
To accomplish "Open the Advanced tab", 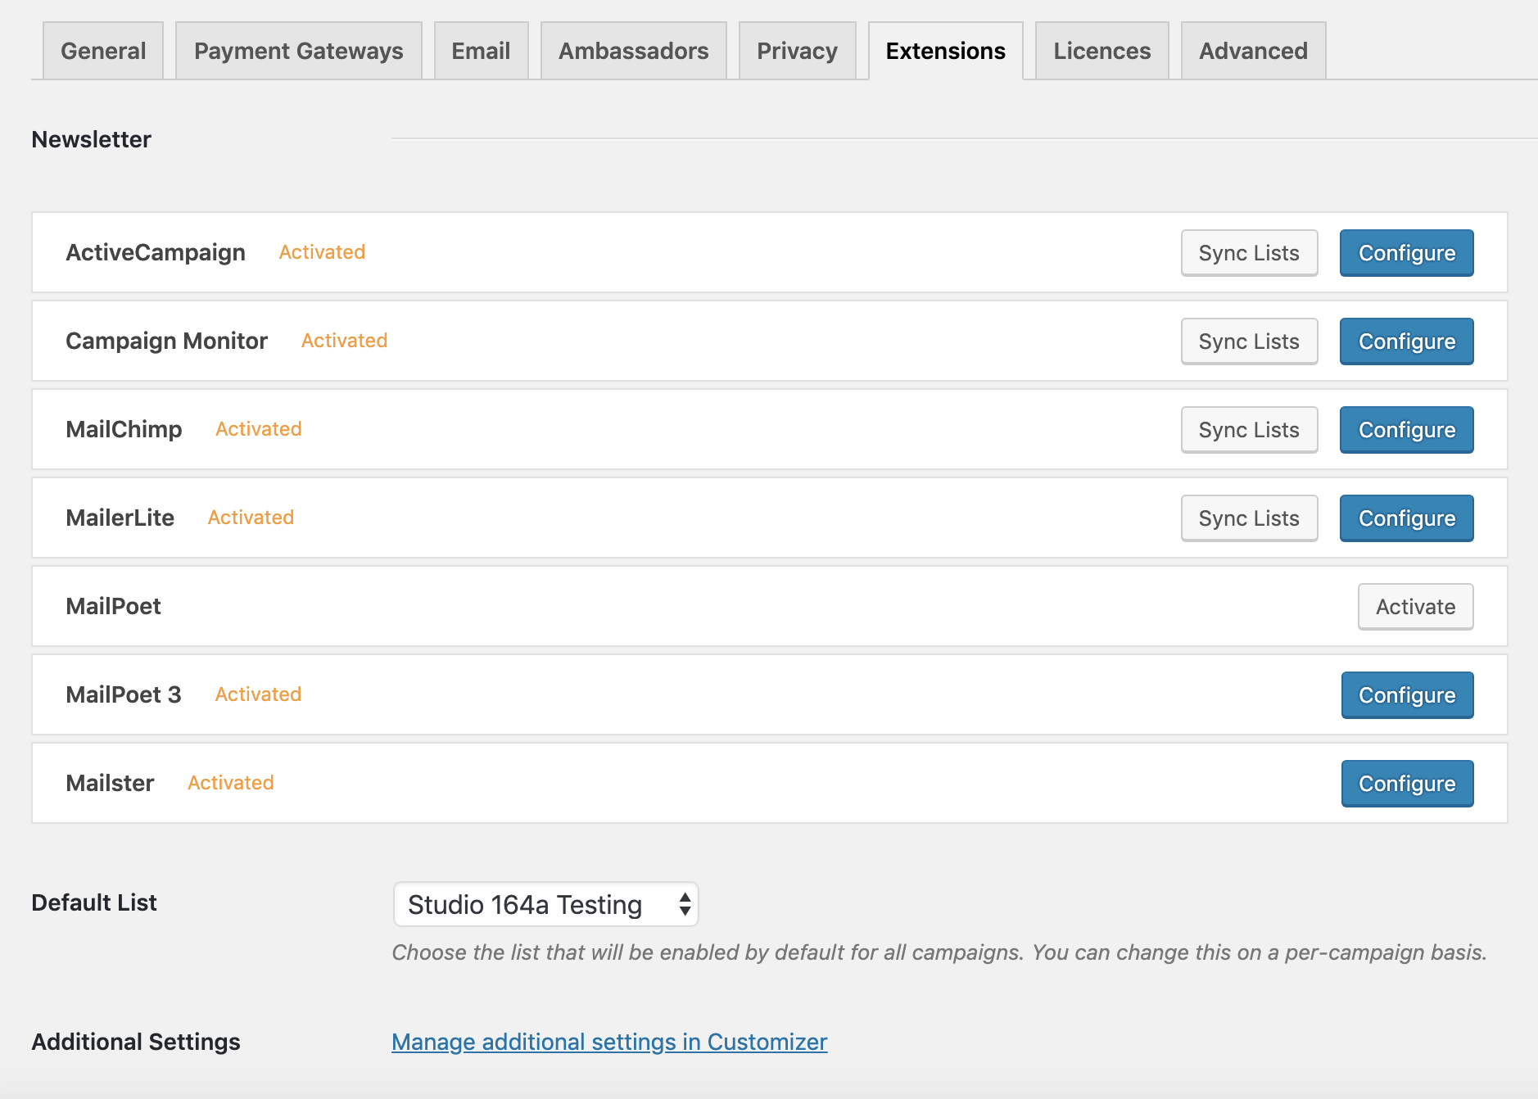I will point(1253,51).
